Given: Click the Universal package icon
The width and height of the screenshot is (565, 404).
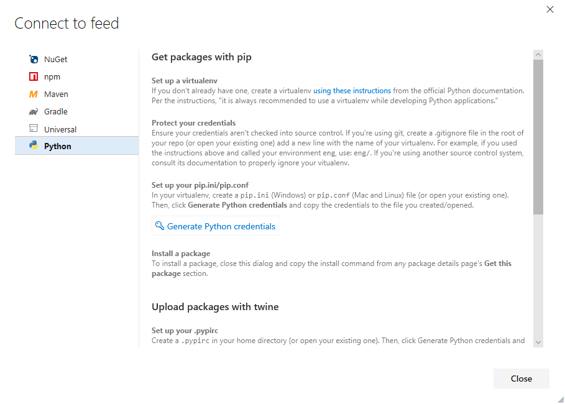Looking at the screenshot, I should click(x=34, y=129).
